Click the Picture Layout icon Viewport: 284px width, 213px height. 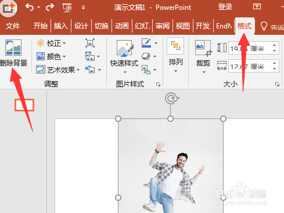[x=146, y=70]
